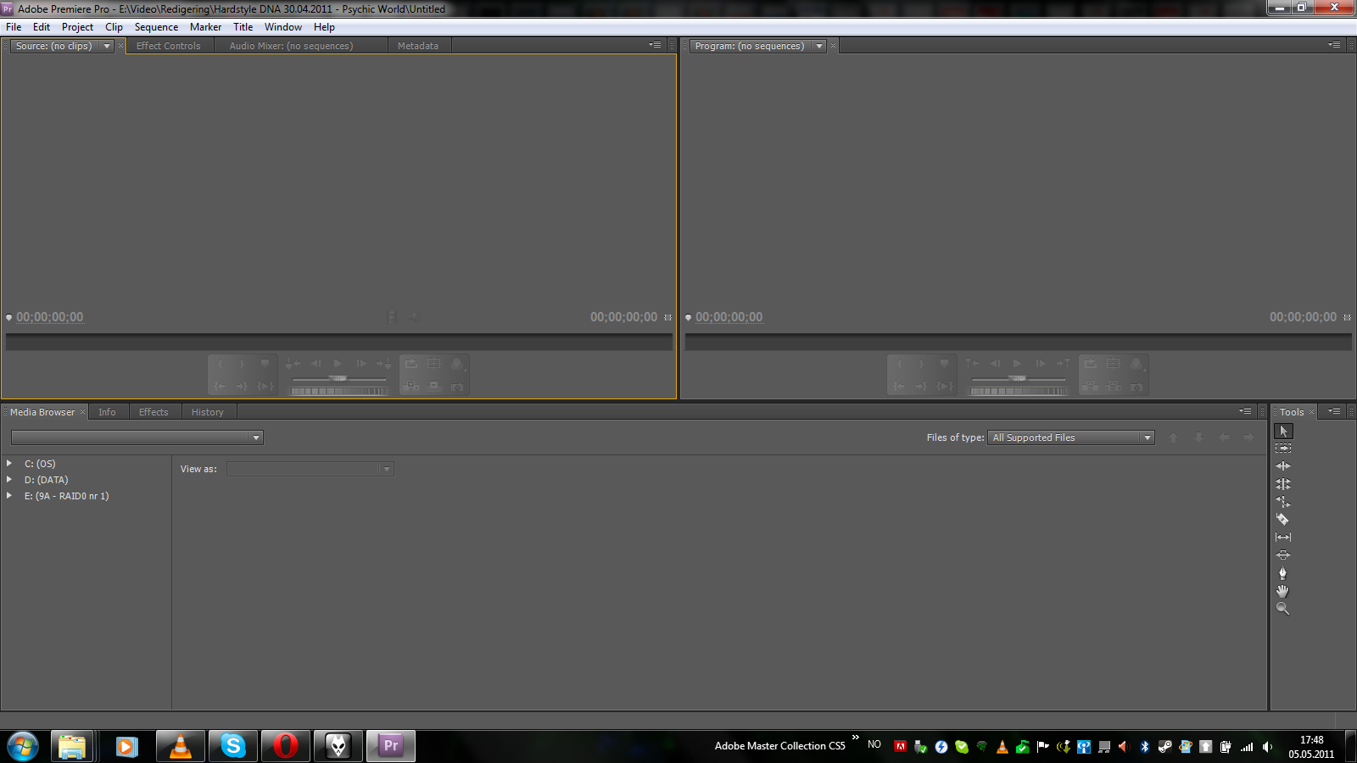Open the Program panel flyout menu
This screenshot has height=763, width=1357.
click(1334, 45)
